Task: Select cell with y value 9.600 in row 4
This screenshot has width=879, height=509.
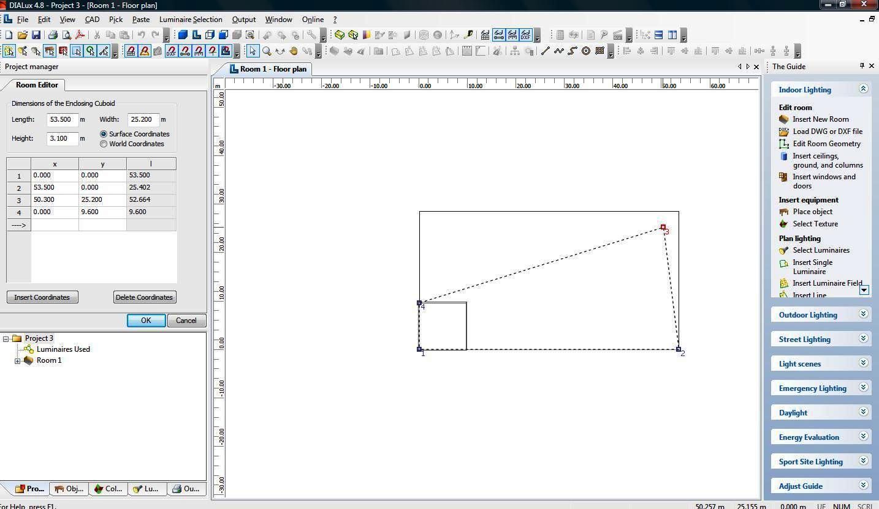Action: pos(102,212)
